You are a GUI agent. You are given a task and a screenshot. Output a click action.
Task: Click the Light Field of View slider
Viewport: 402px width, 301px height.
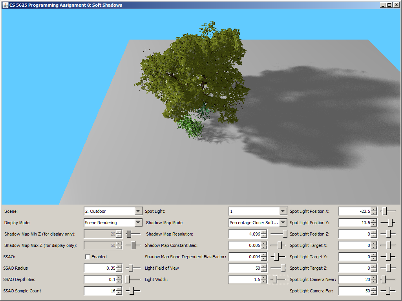pos(283,268)
